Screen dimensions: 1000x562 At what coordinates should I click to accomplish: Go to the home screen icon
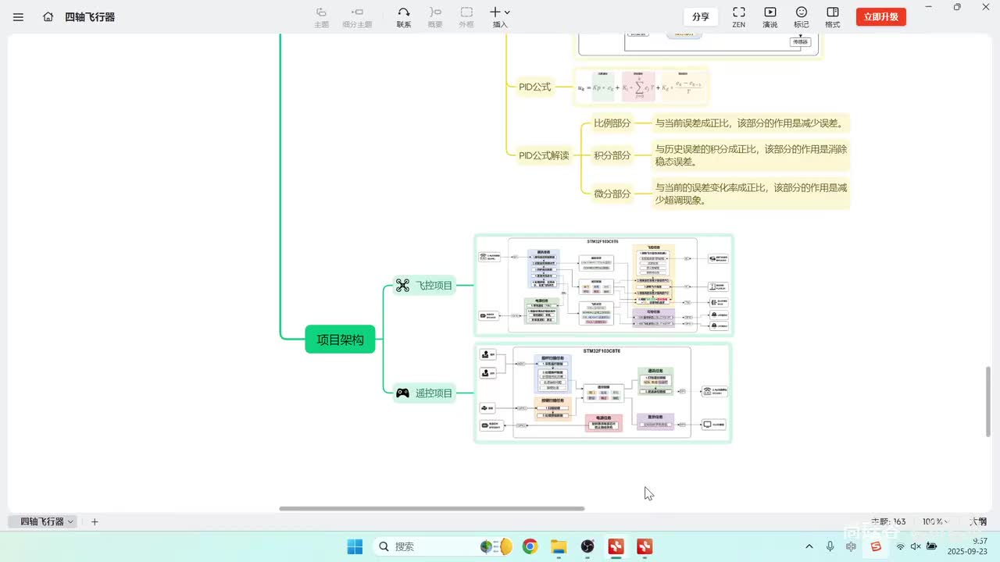coord(48,16)
